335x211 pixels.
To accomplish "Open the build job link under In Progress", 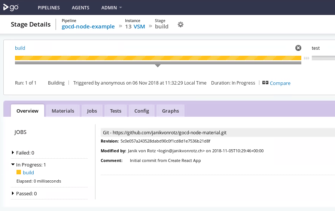I will pos(28,172).
